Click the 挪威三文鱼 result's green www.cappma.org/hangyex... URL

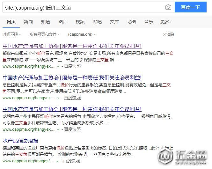(28, 66)
